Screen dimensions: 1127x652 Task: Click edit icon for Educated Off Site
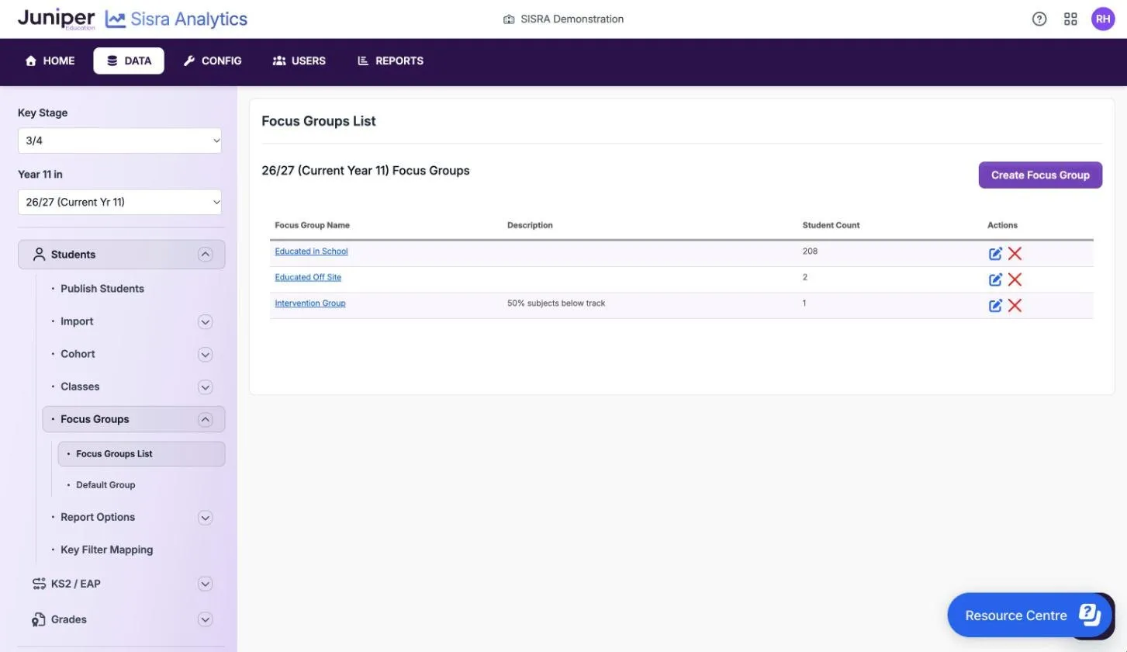(995, 279)
